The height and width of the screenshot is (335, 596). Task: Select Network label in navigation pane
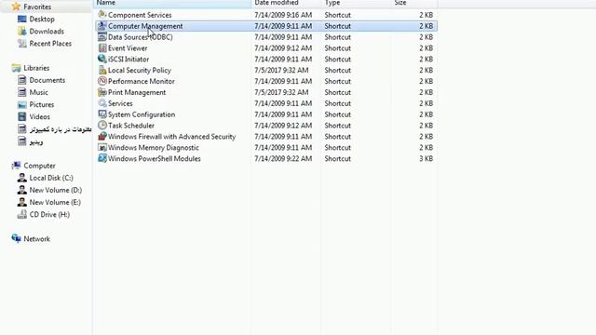(37, 238)
